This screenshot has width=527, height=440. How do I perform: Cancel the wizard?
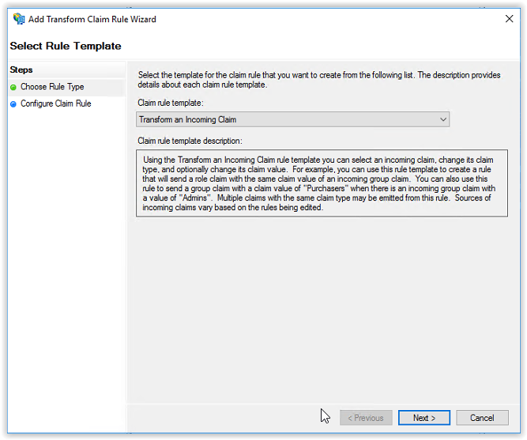click(x=482, y=418)
